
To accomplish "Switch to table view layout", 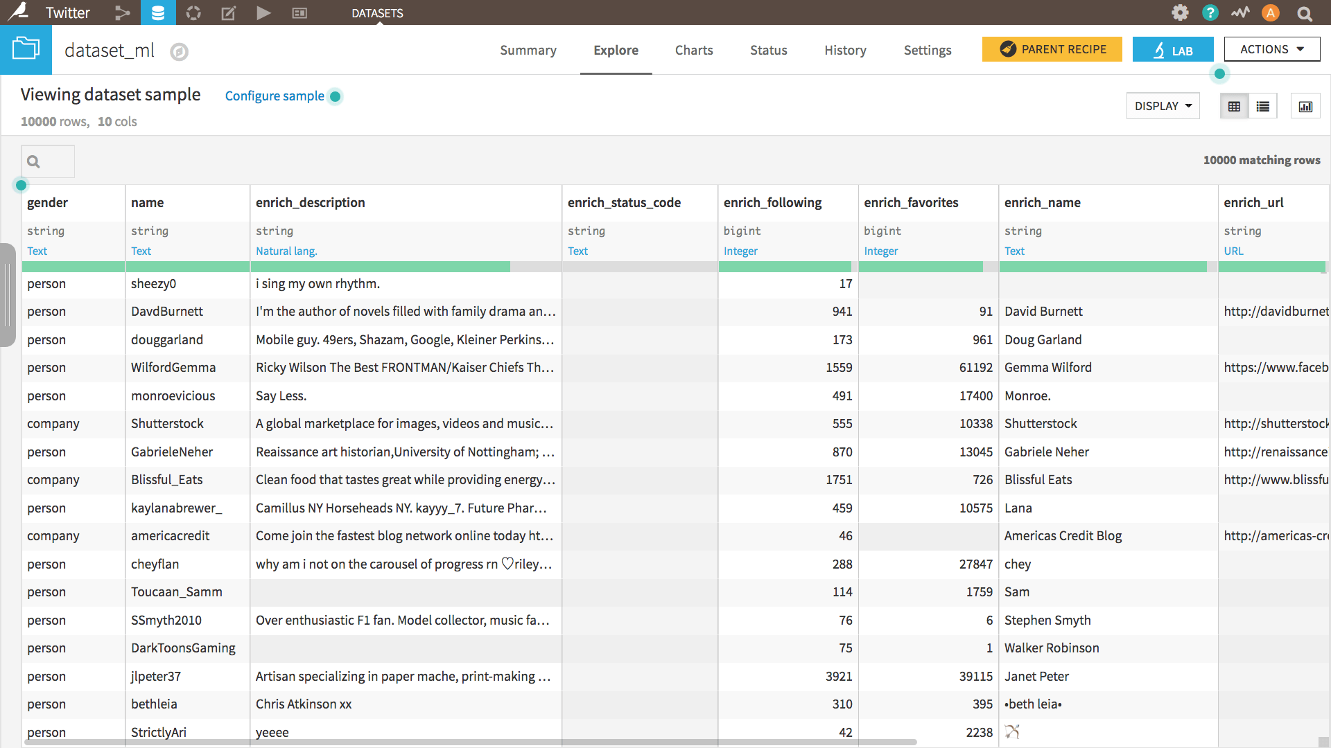I will [1235, 106].
